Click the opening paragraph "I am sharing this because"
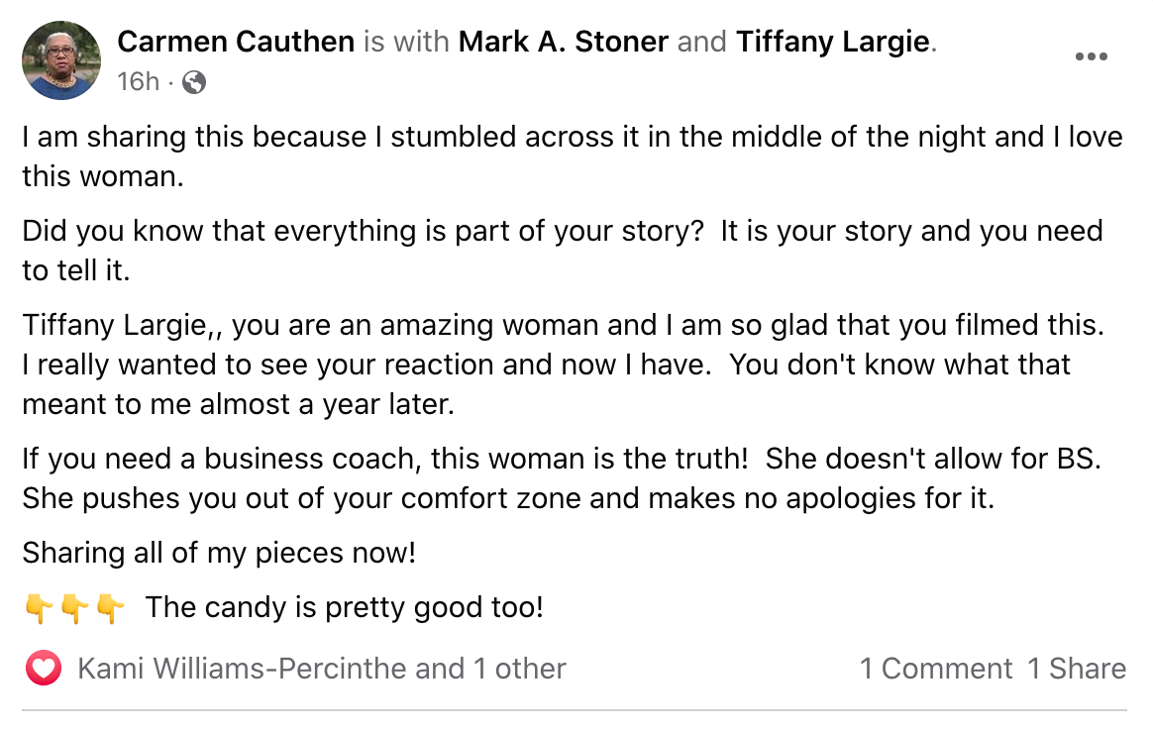The height and width of the screenshot is (733, 1153). coord(572,157)
